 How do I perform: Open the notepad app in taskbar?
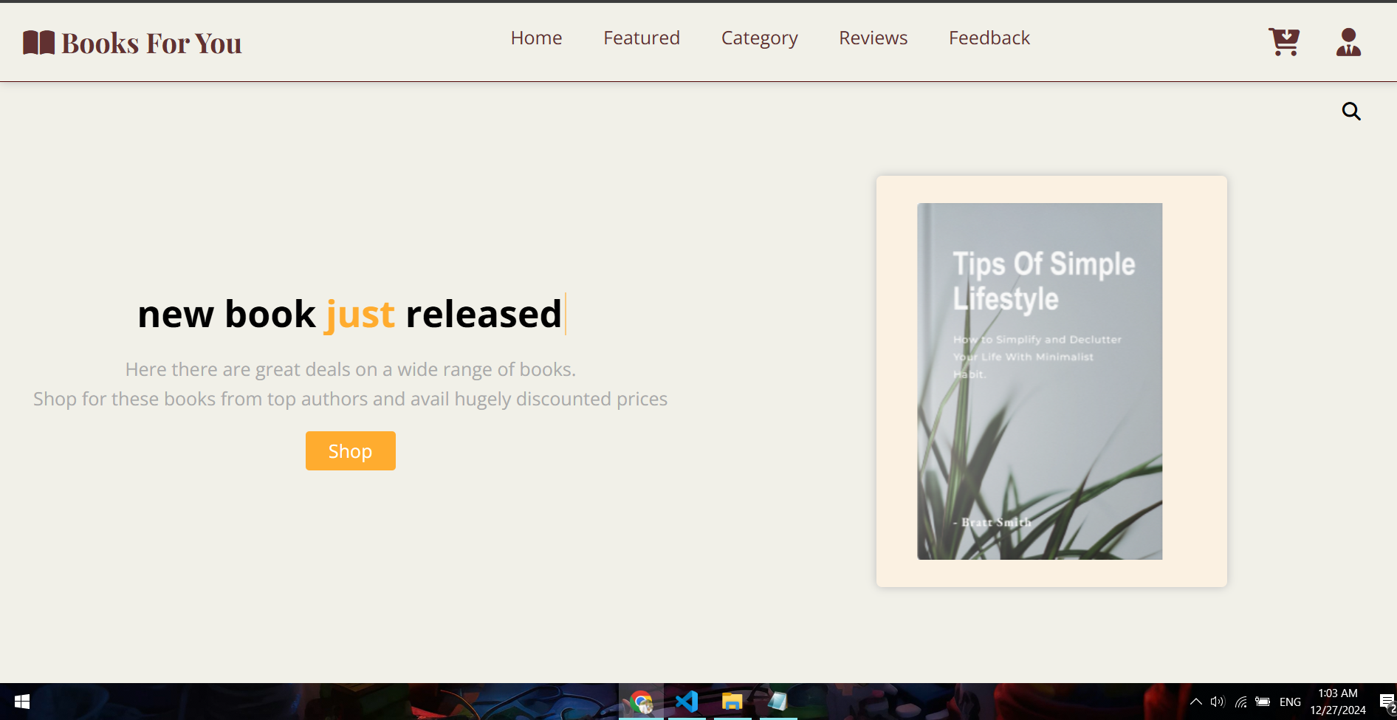click(778, 702)
